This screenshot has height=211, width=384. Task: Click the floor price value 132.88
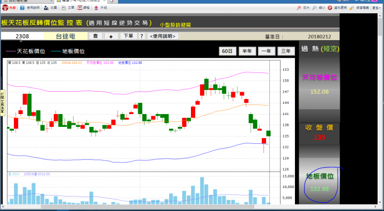click(x=319, y=189)
